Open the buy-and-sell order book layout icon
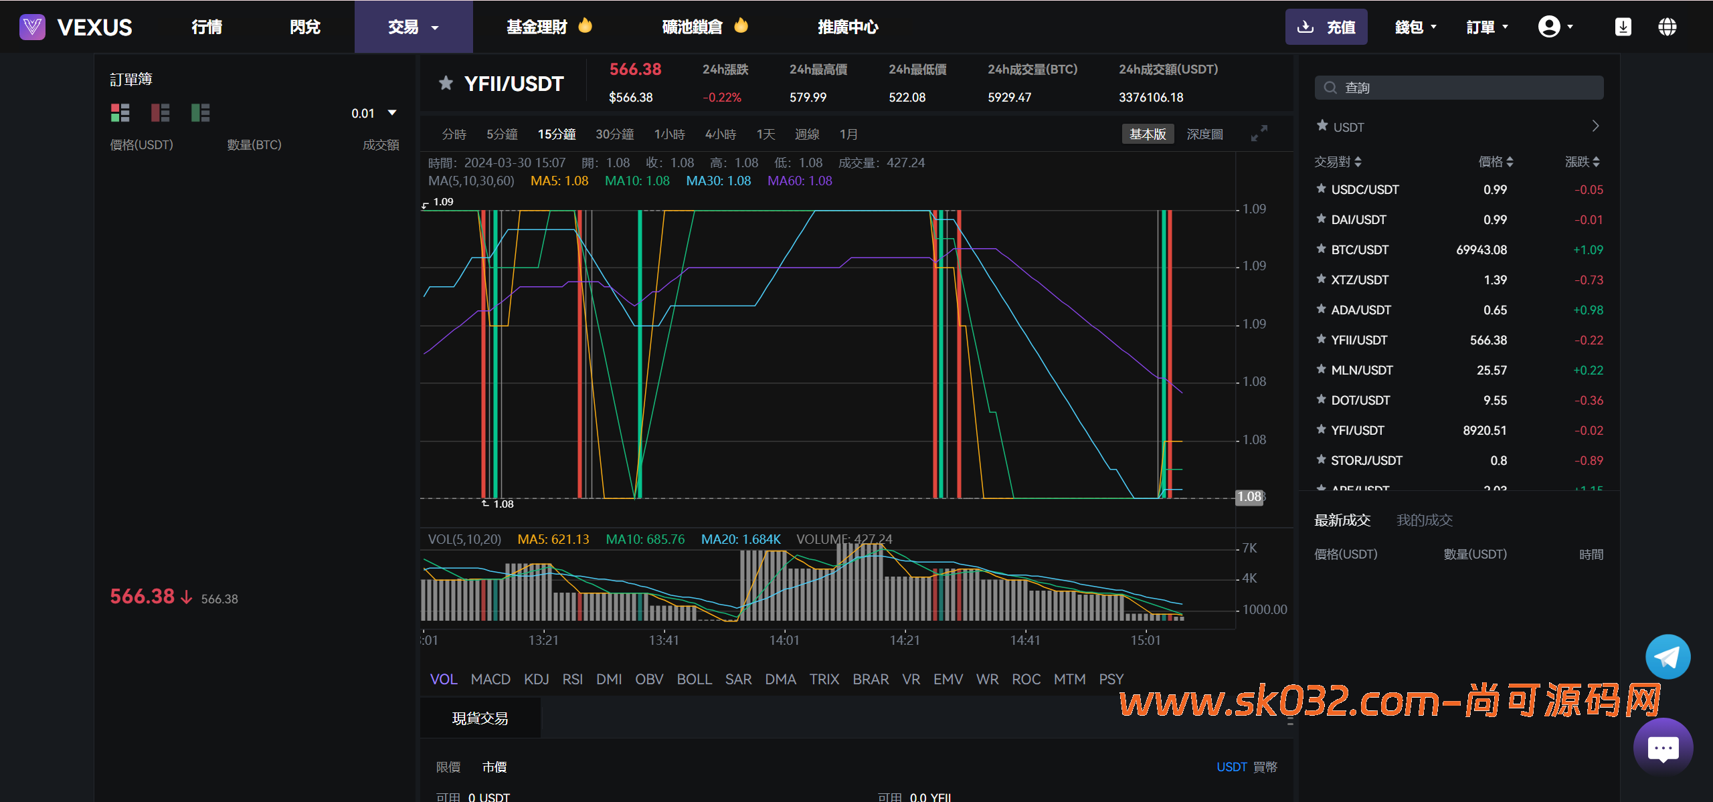Image resolution: width=1713 pixels, height=802 pixels. (x=120, y=112)
